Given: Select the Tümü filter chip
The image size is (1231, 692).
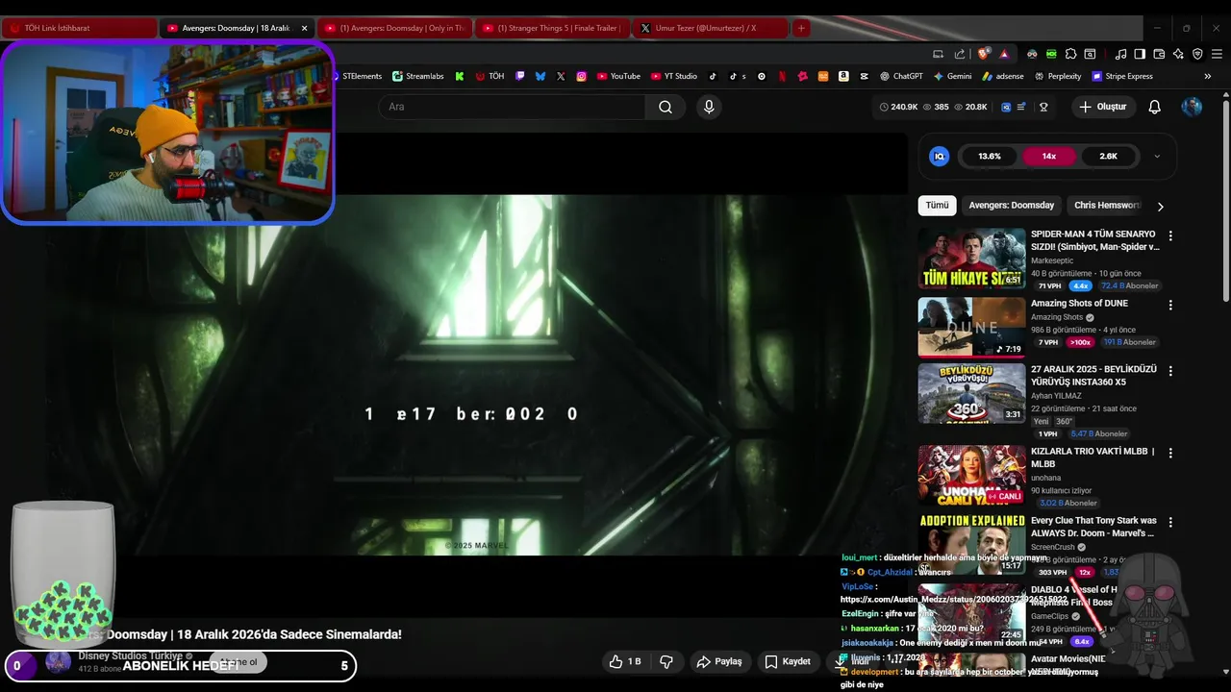Looking at the screenshot, I should coord(937,205).
